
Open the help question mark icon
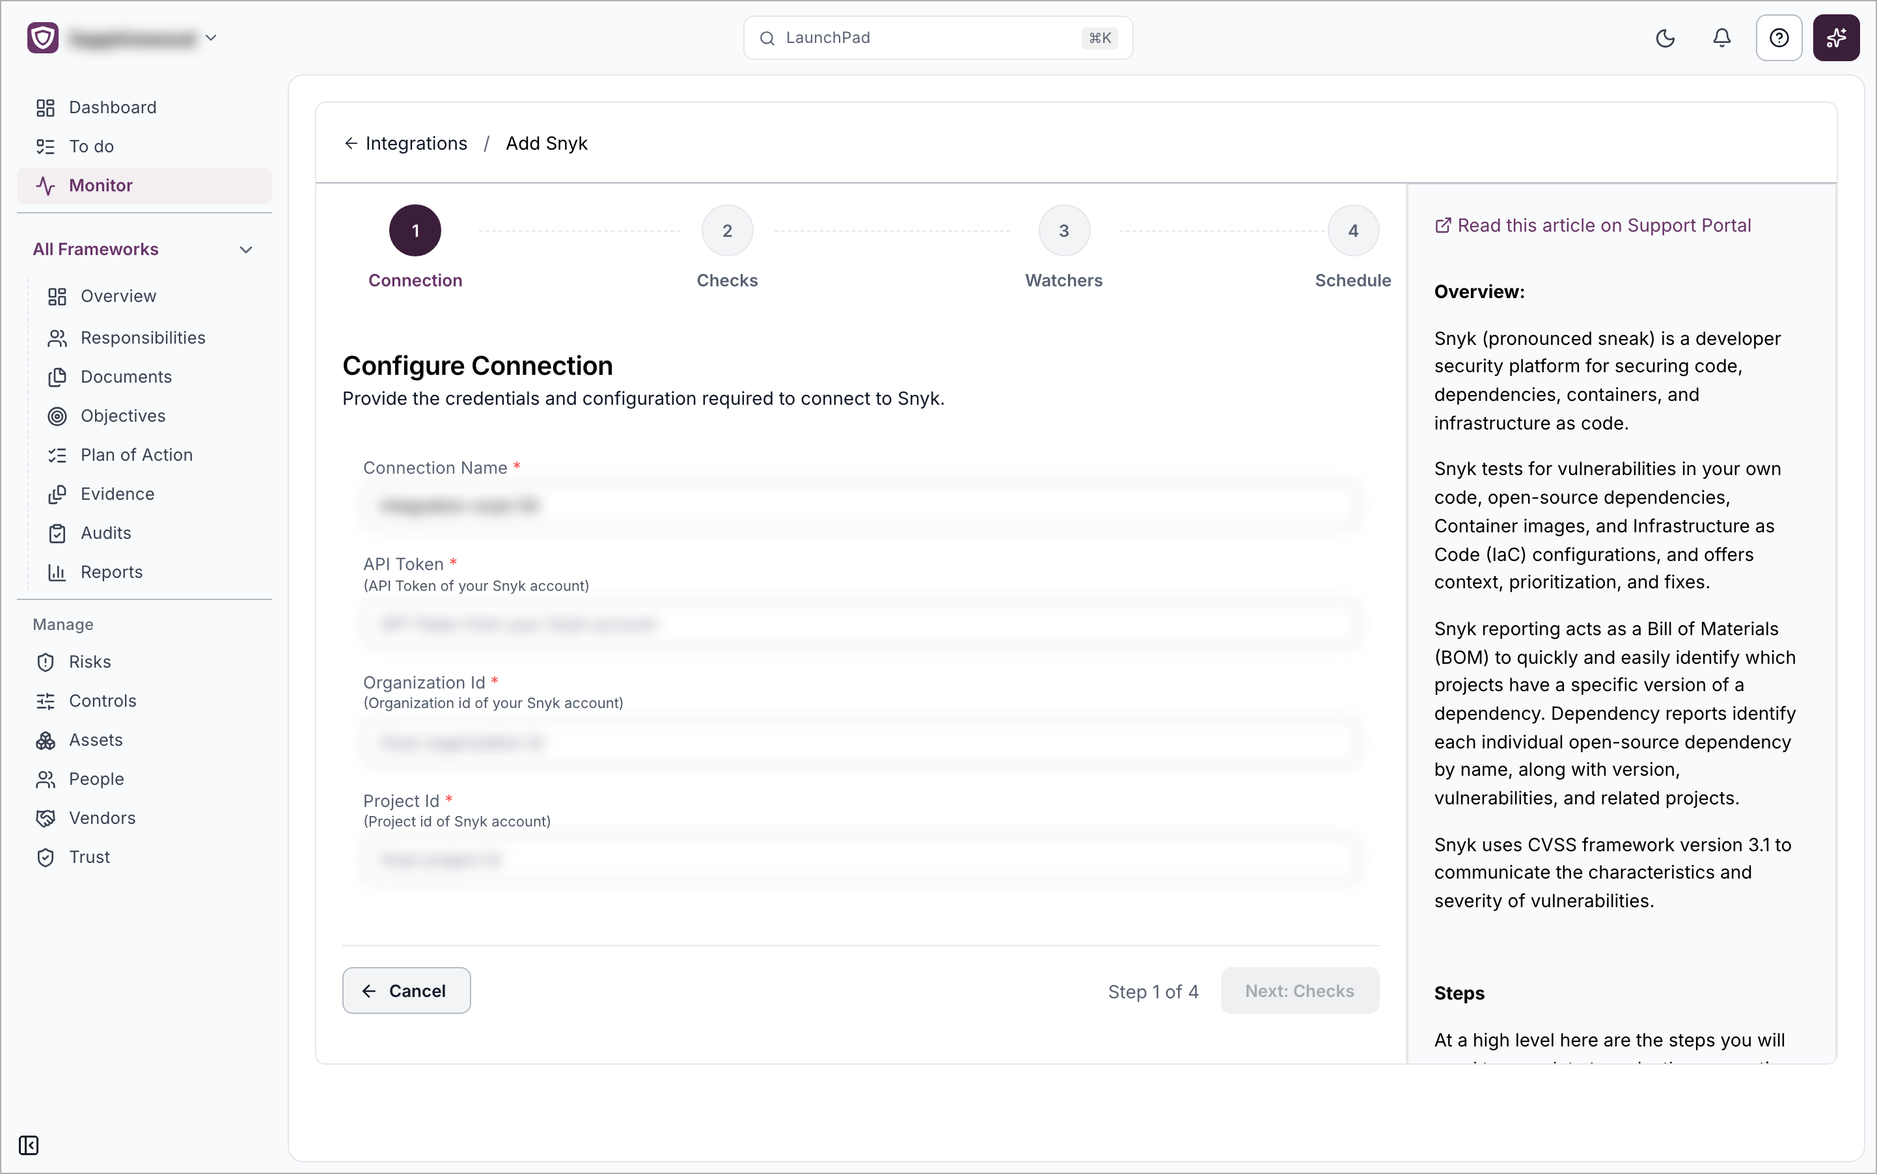click(x=1778, y=38)
